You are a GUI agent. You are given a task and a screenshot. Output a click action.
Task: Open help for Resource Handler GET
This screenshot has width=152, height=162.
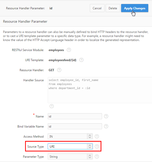59,70
